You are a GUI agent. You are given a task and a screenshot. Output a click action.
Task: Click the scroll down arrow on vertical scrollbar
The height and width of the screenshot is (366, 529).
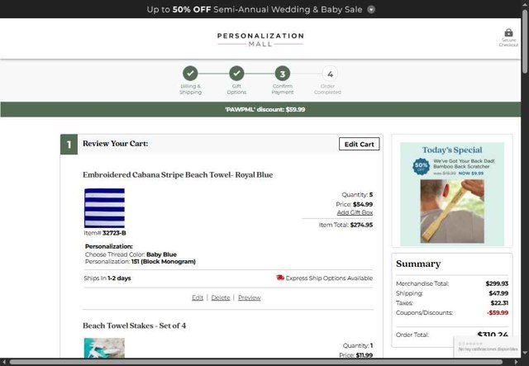tap(525, 353)
